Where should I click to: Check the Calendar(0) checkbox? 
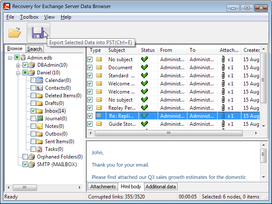tap(33, 80)
